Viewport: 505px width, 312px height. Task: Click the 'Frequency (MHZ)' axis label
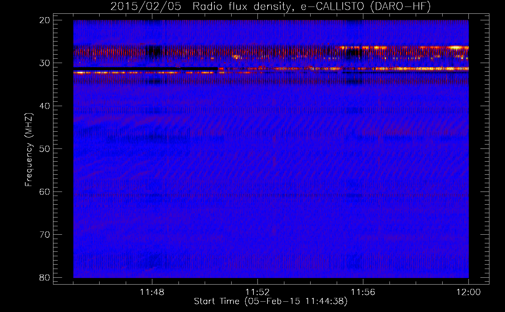coord(29,150)
